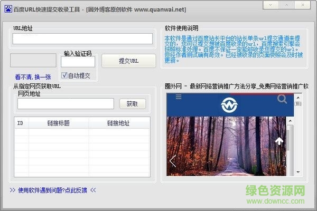317x211 pixels.
Task: Close the window with the X button
Action: 303,5
